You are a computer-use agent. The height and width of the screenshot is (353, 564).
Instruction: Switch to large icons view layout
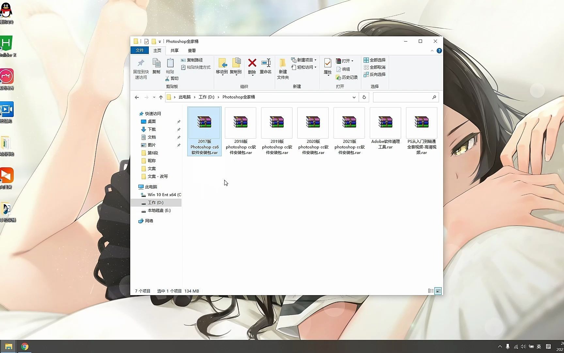(438, 291)
